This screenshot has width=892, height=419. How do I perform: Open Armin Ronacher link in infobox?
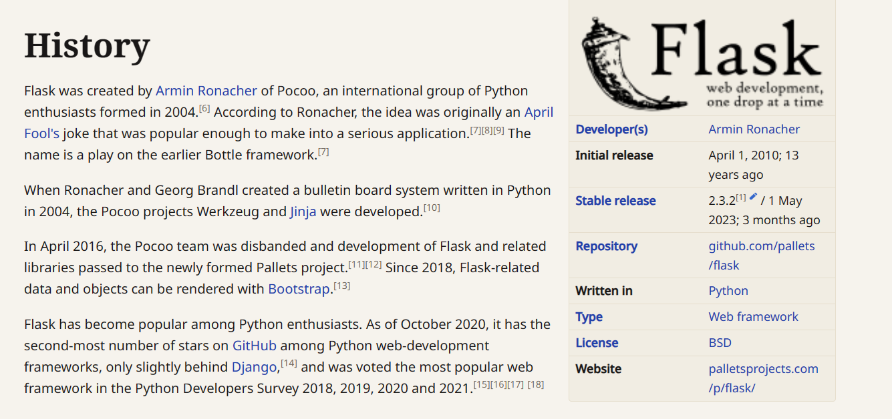(x=754, y=129)
